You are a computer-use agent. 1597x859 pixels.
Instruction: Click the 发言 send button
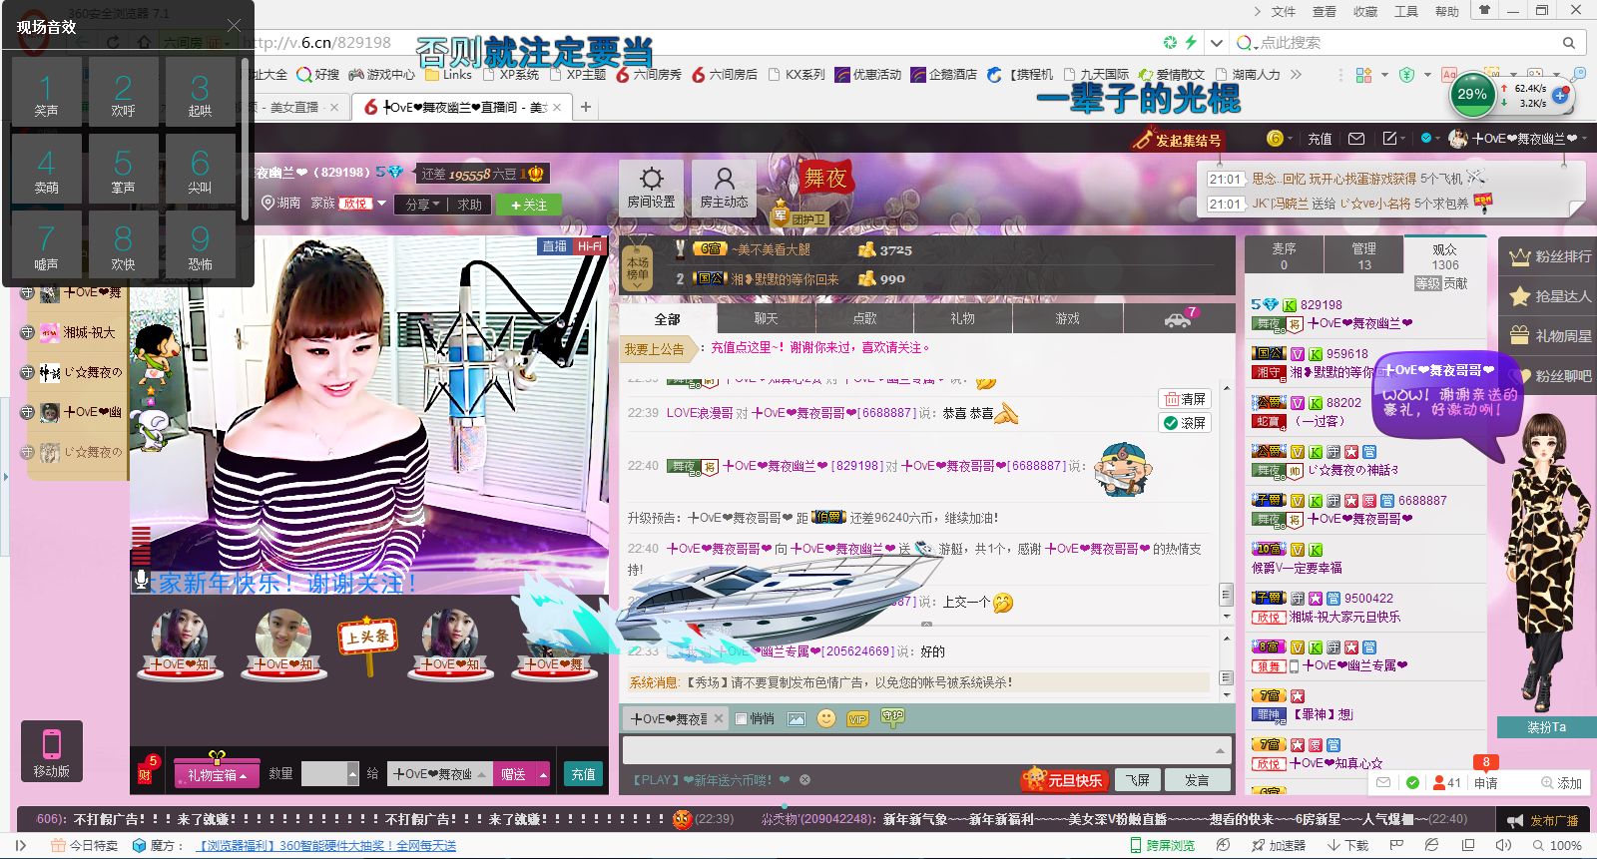tap(1196, 780)
